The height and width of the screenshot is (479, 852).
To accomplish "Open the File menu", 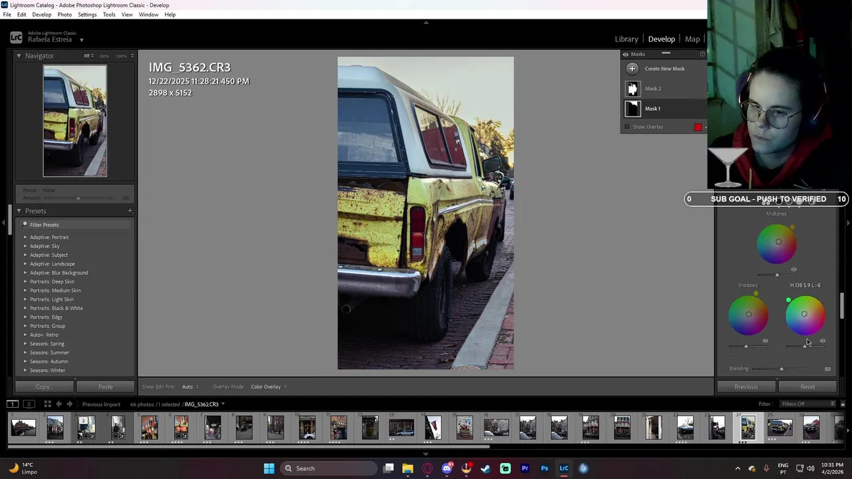I will (7, 15).
